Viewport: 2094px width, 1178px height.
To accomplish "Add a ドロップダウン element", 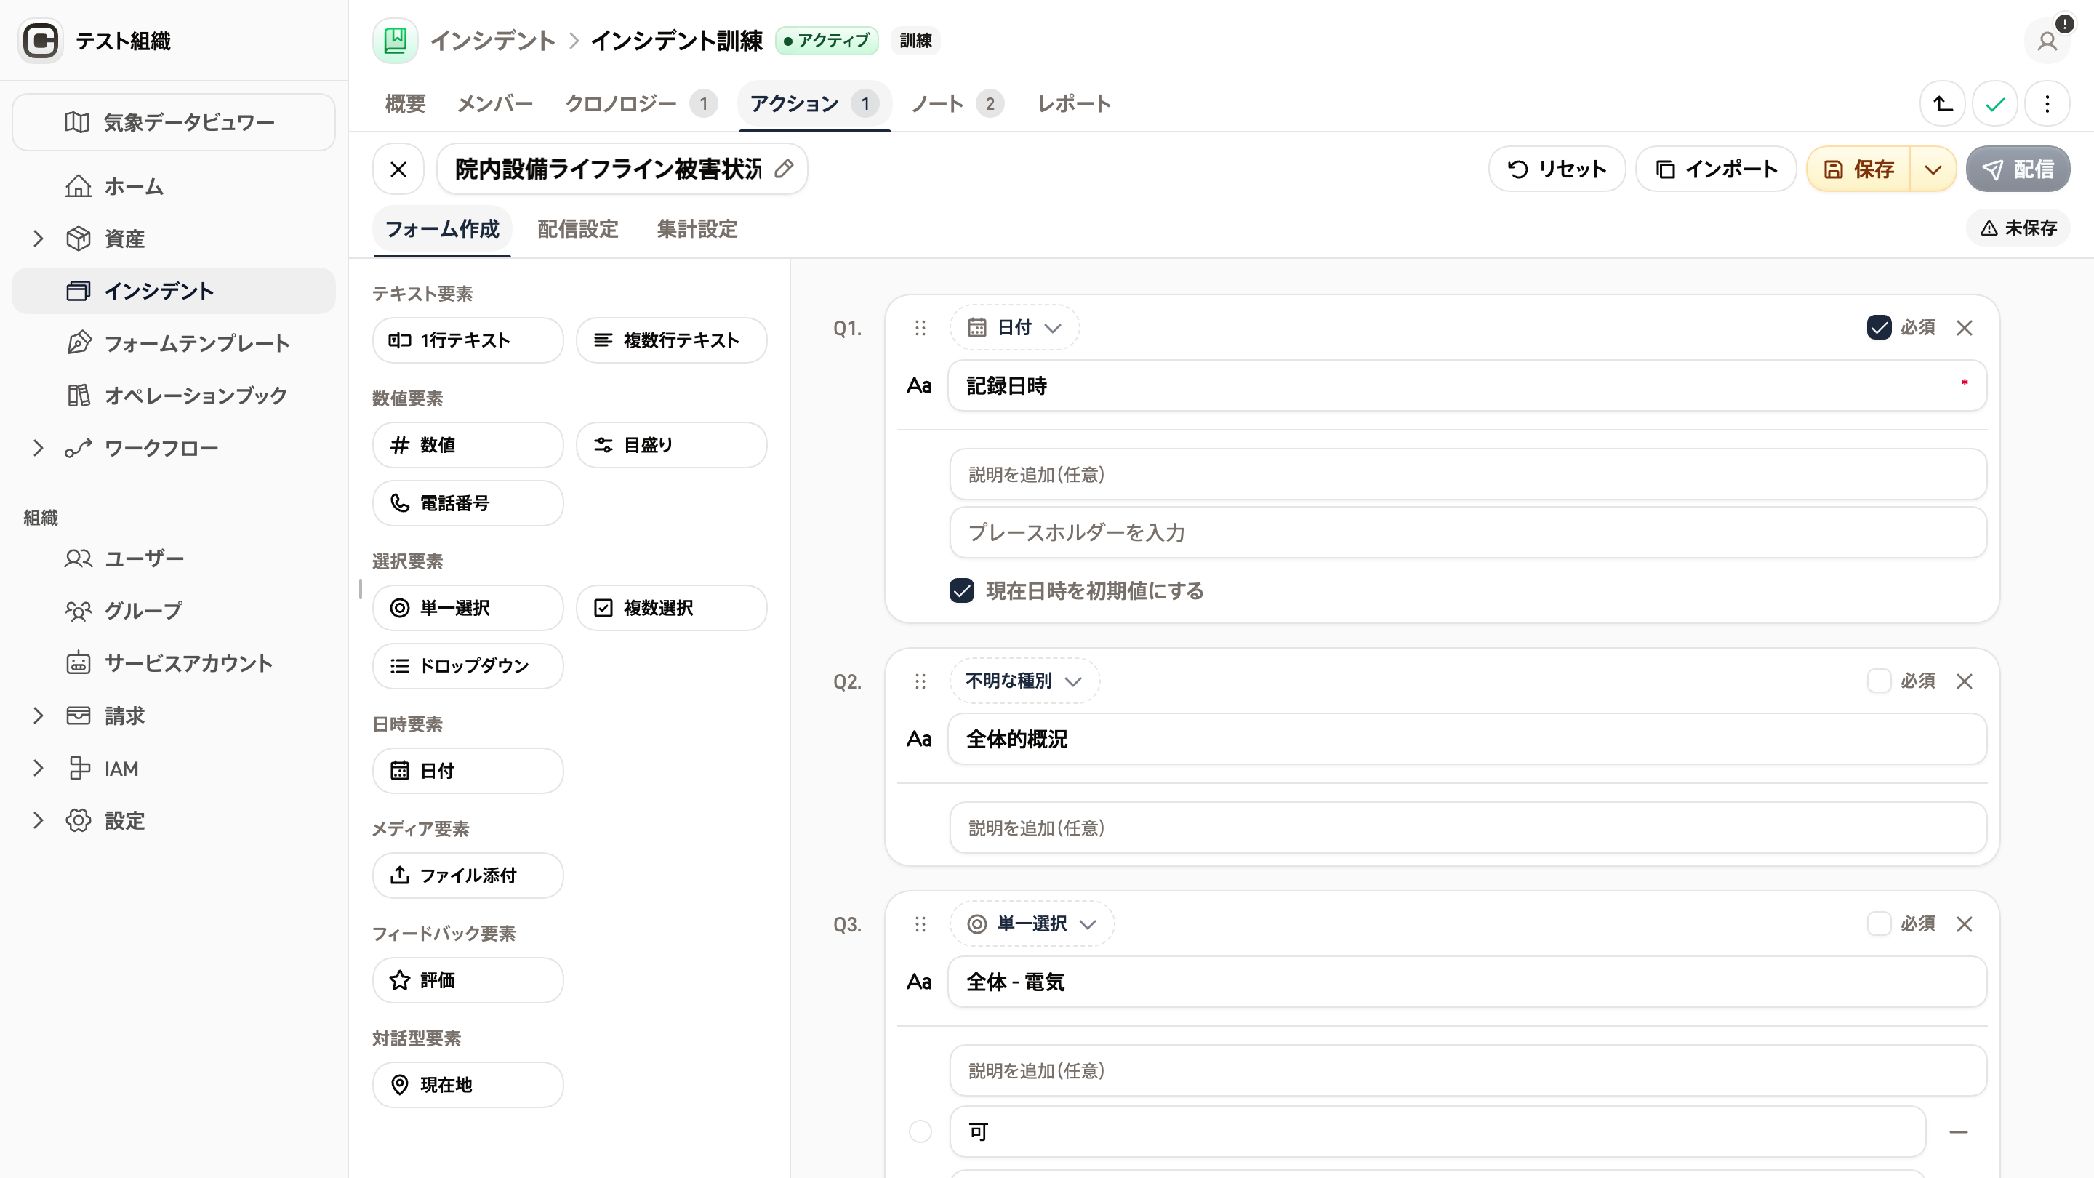I will pos(468,666).
